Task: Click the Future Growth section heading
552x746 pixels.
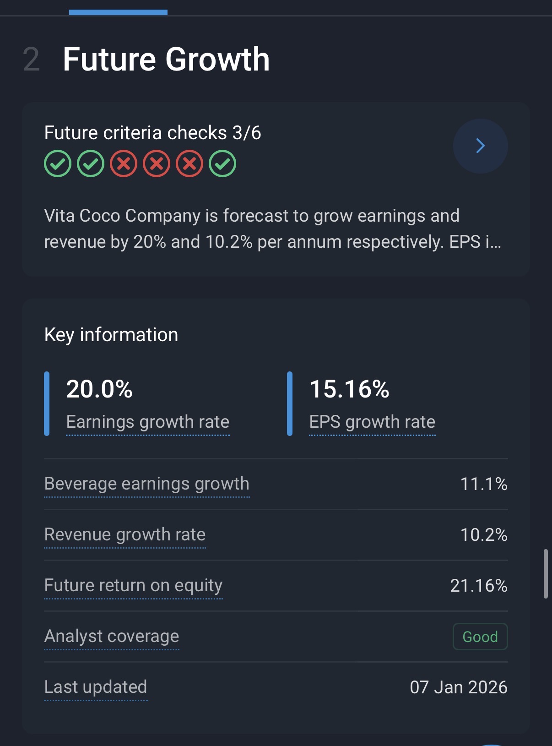Action: (x=166, y=60)
